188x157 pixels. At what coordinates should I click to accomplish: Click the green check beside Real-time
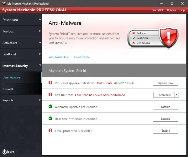pos(133,38)
